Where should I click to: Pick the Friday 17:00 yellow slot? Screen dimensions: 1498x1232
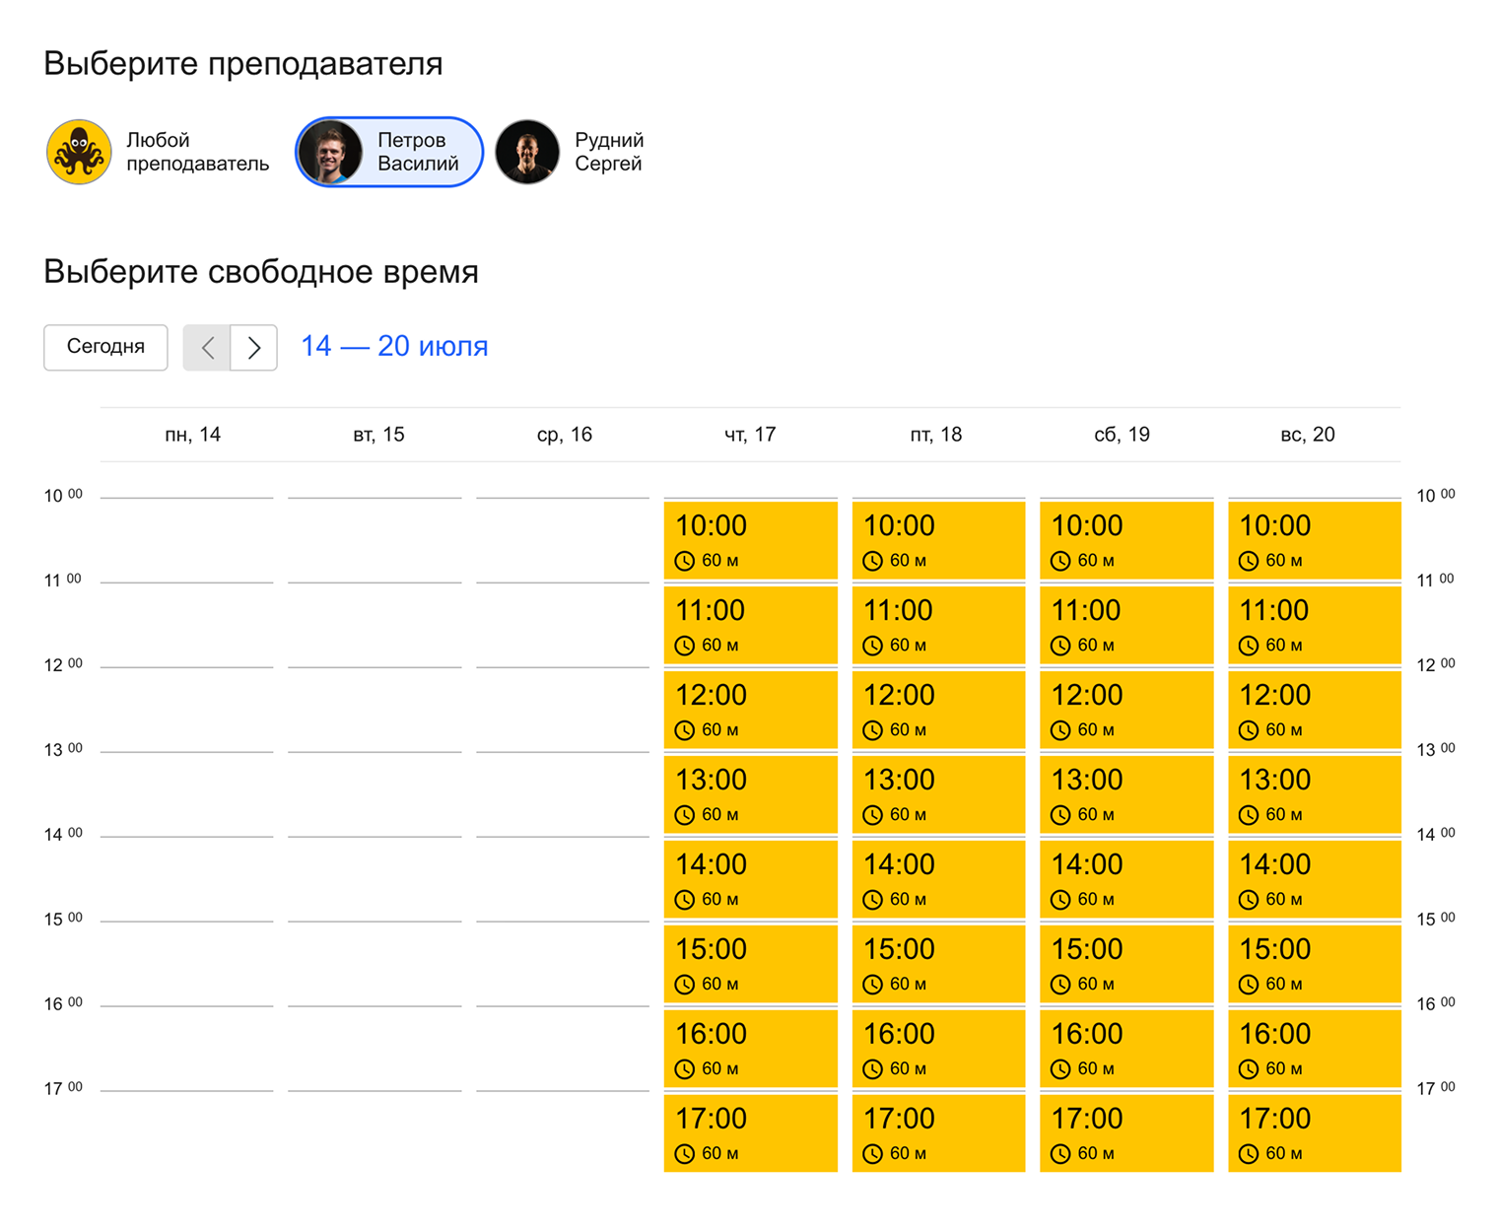[938, 1133]
